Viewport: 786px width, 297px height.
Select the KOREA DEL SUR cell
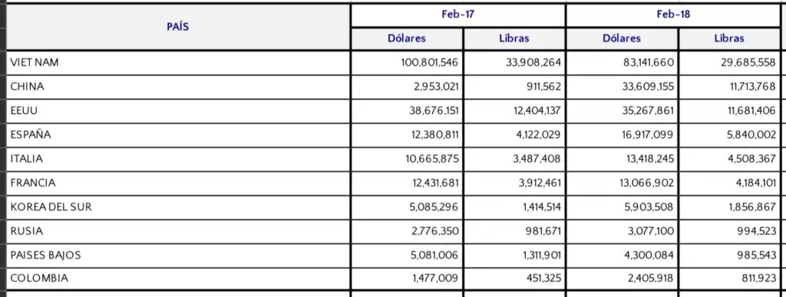[178, 207]
